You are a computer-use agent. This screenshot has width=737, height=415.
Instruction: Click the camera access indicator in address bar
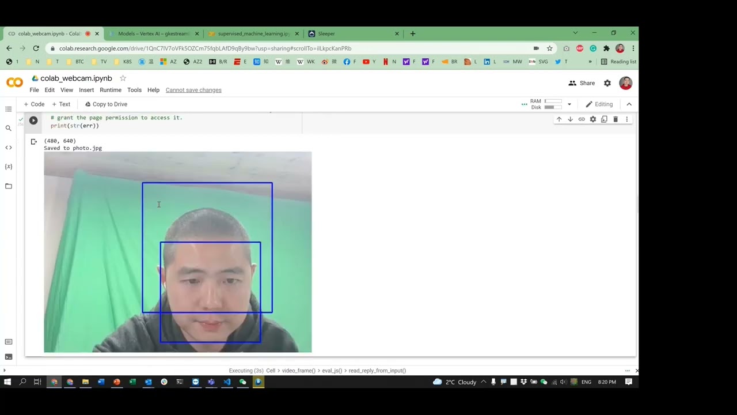536,48
